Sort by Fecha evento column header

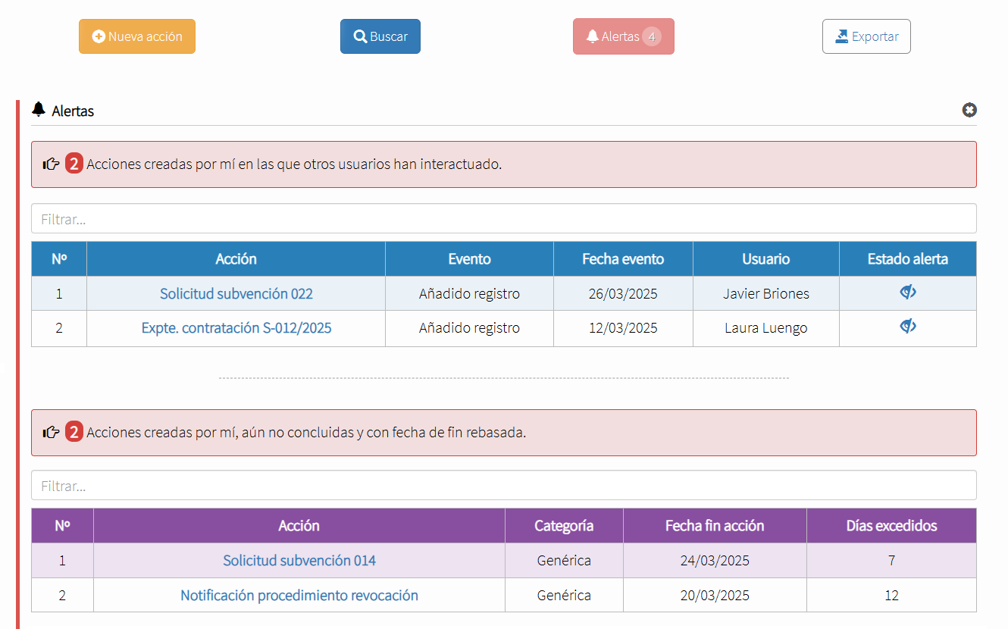(622, 259)
